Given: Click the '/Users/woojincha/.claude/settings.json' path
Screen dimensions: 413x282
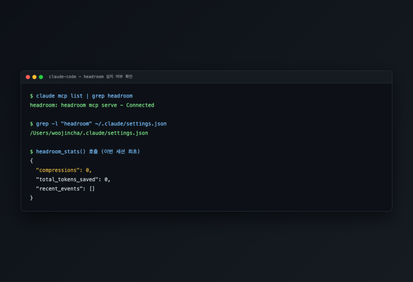Looking at the screenshot, I should (89, 133).
